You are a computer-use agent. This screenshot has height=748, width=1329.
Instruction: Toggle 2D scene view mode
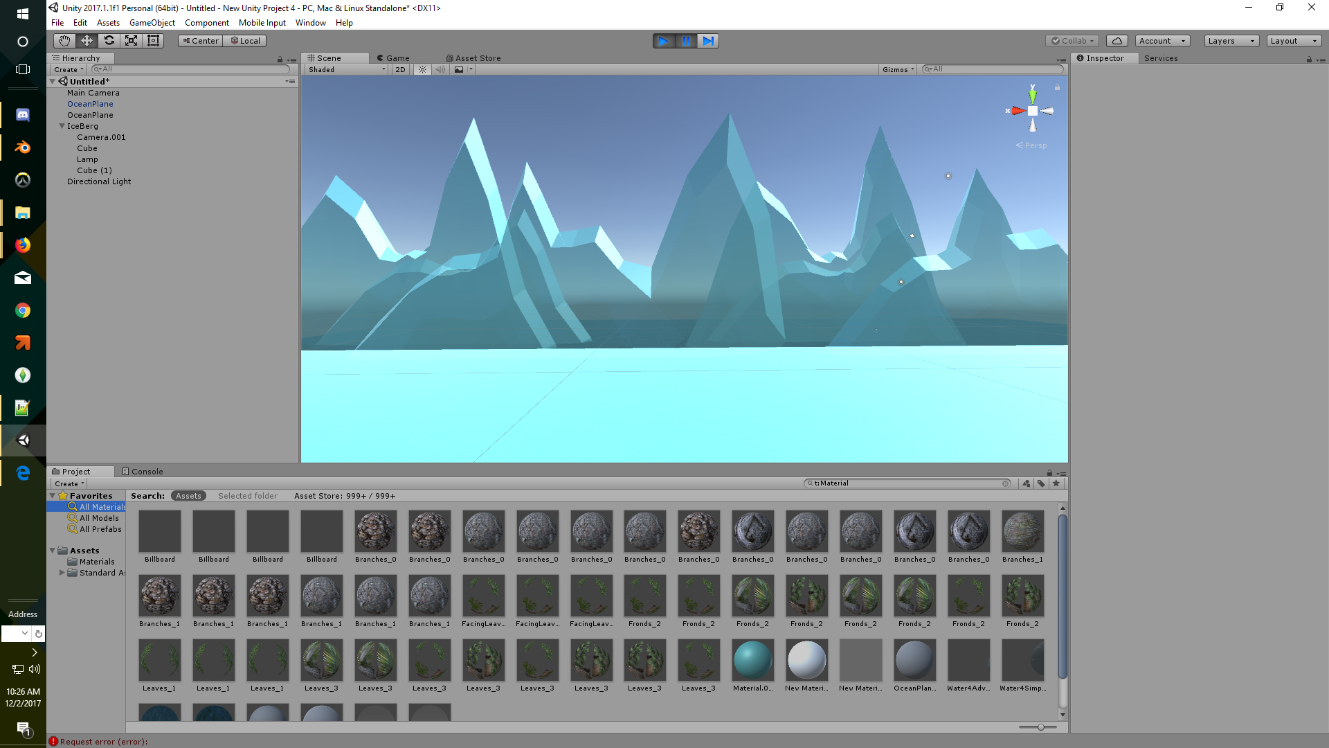[x=400, y=69]
